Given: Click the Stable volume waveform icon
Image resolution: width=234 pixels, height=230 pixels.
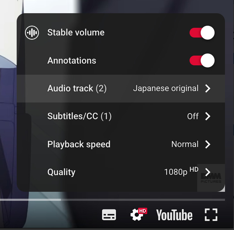Looking at the screenshot, I should pyautogui.click(x=32, y=33).
